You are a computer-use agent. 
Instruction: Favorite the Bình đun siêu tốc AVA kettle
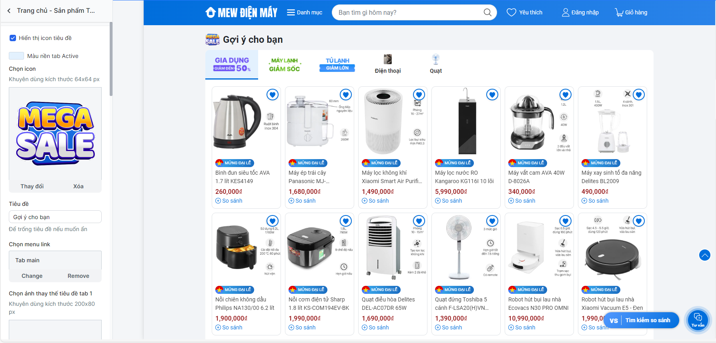(273, 95)
